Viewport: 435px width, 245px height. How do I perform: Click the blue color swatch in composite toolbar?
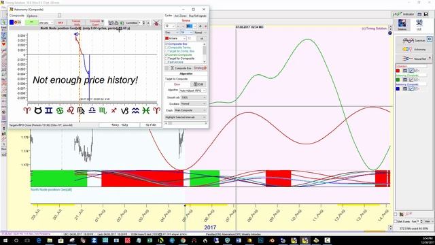click(x=12, y=22)
